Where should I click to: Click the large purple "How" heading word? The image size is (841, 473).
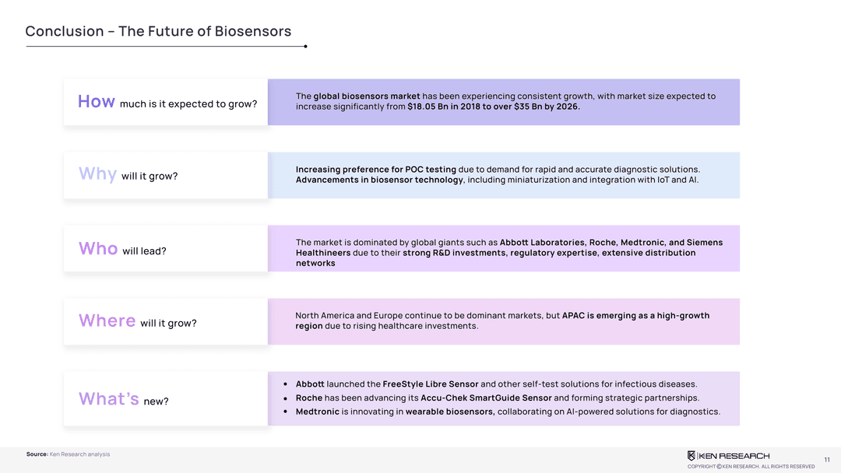coord(97,102)
